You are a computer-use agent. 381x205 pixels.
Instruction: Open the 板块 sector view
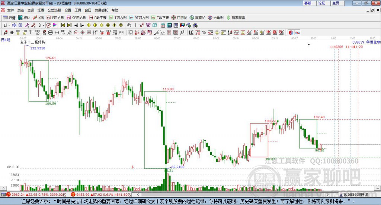pos(24,18)
